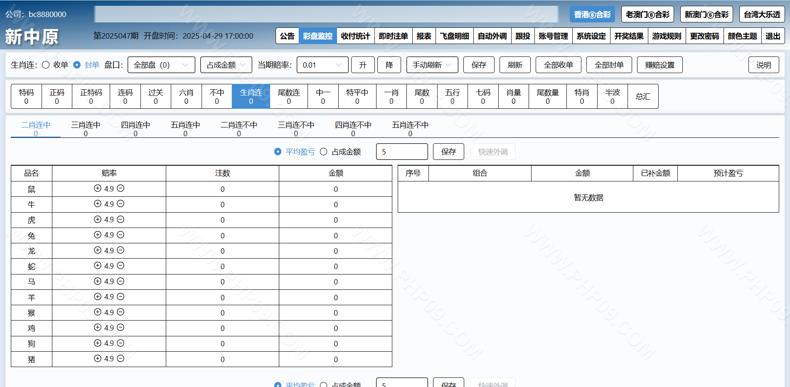Image resolution: width=790 pixels, height=387 pixels.
Task: Choose the 占成金额 radio option above table
Action: point(324,152)
